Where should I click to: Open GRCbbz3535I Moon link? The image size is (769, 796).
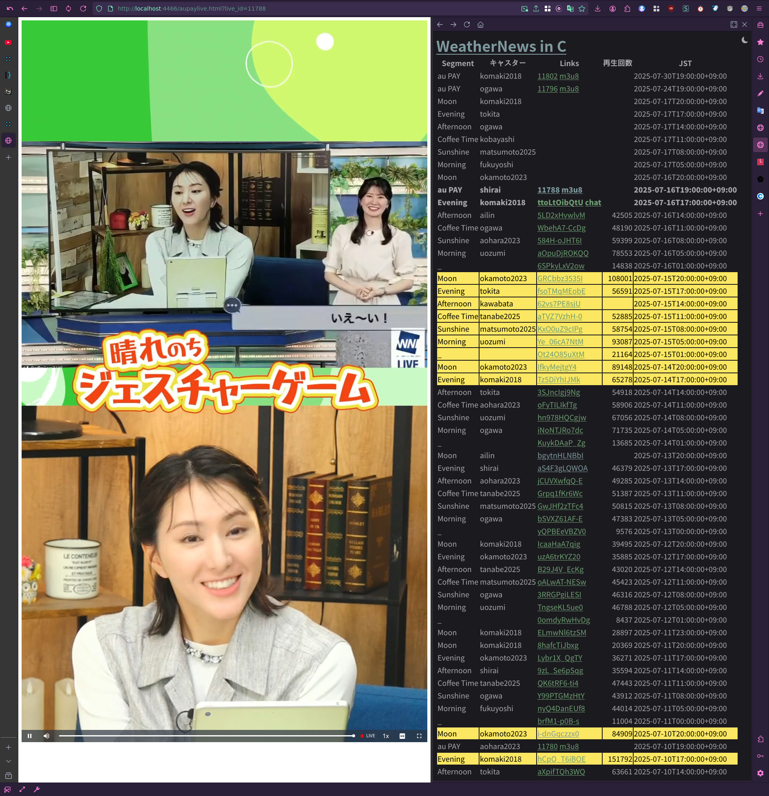point(560,279)
